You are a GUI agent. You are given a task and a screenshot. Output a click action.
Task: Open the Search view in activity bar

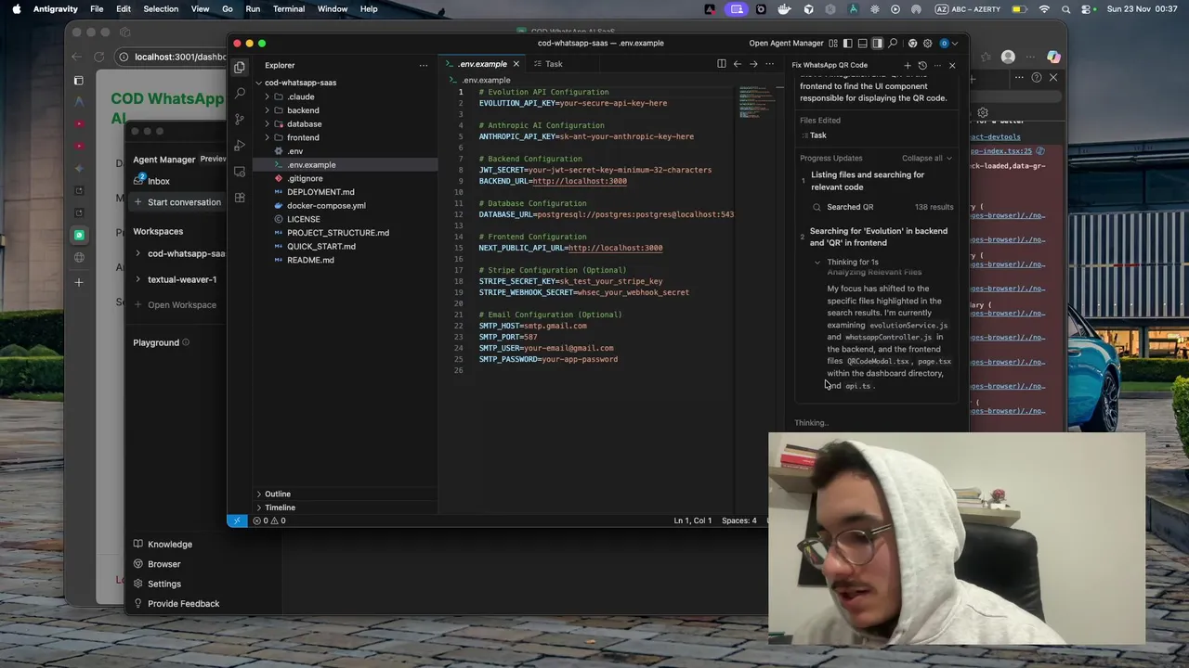pyautogui.click(x=240, y=93)
